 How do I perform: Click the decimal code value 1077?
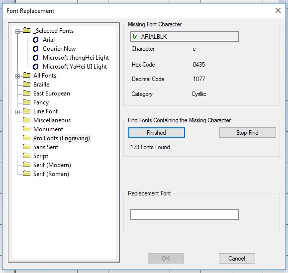199,79
